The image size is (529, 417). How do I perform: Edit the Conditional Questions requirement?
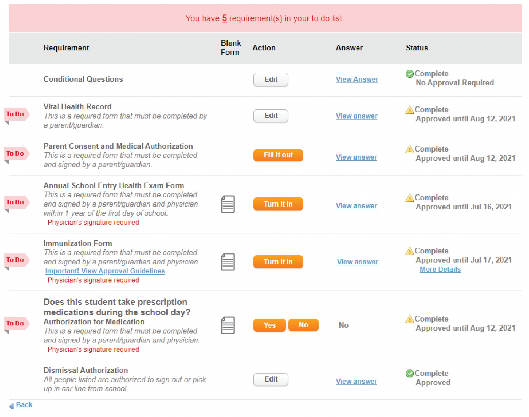click(x=271, y=79)
